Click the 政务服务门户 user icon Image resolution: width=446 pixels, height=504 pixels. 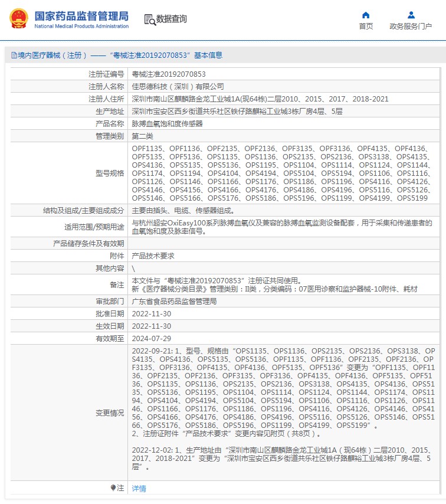411,15
